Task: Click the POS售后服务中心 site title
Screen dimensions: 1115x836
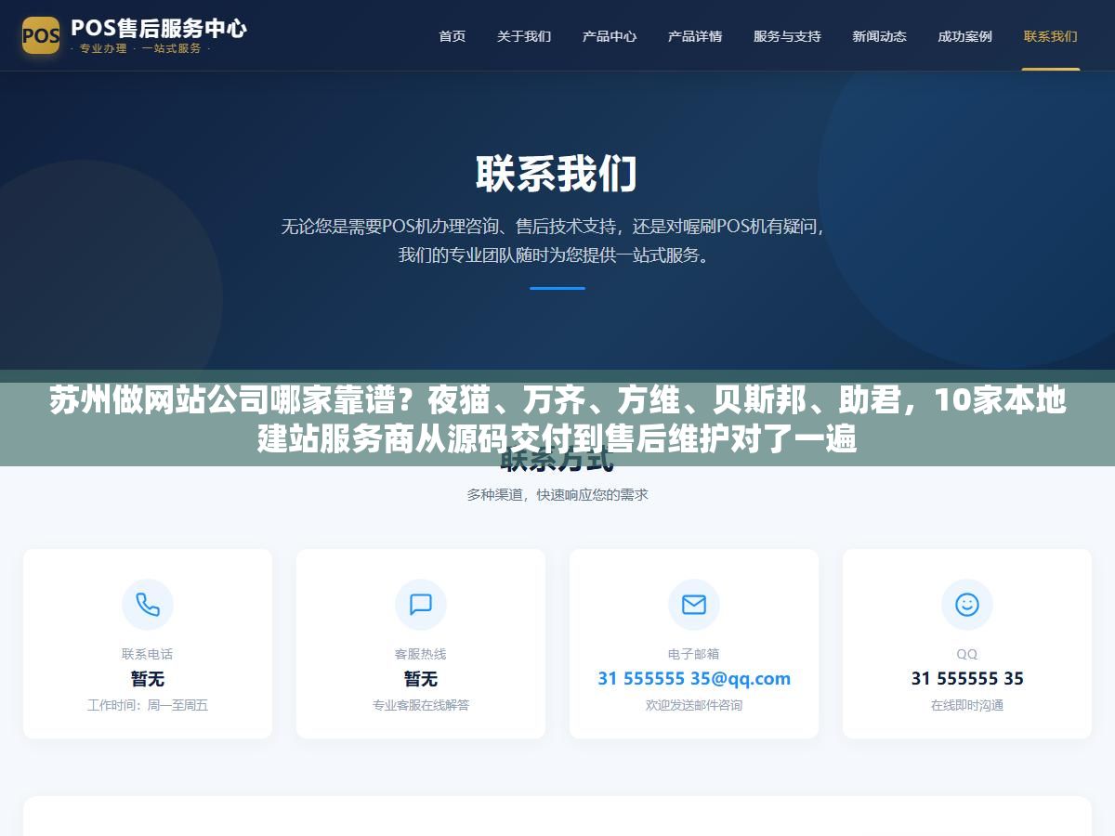Action: tap(159, 27)
